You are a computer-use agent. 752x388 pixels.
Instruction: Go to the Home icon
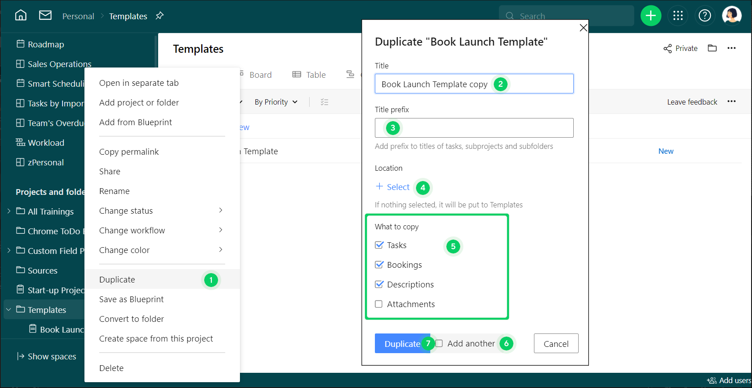click(x=21, y=16)
